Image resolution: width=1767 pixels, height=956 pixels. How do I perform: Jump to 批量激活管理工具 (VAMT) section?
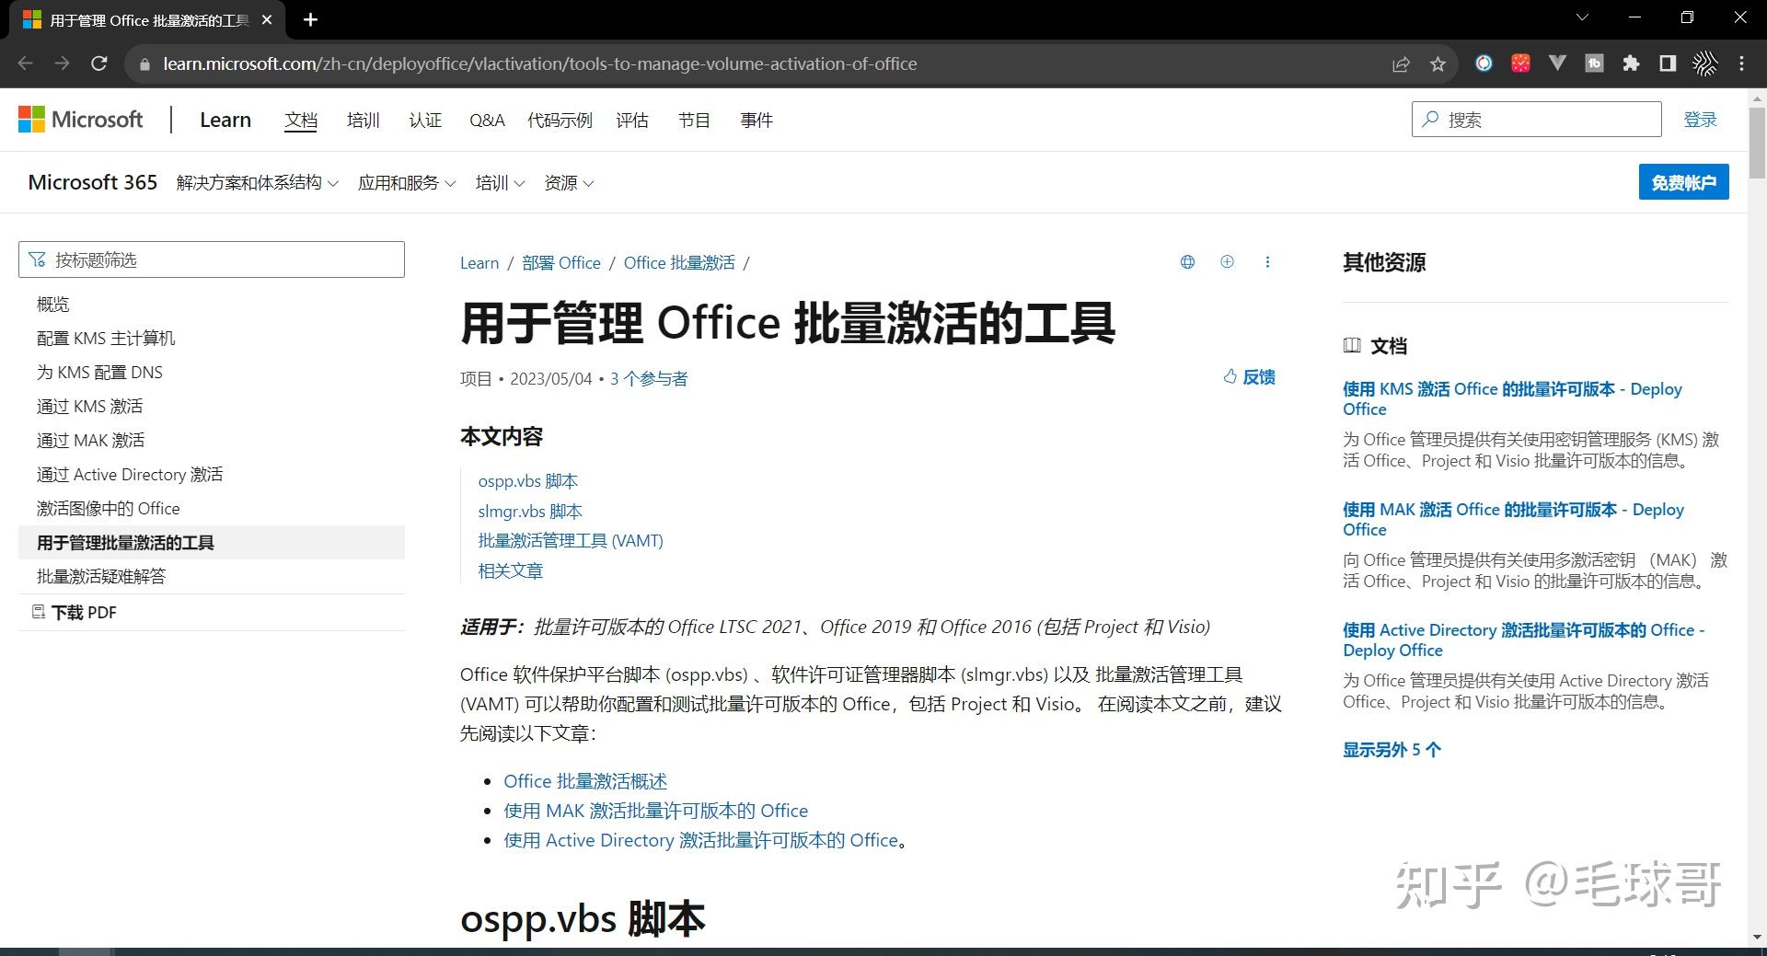571,541
